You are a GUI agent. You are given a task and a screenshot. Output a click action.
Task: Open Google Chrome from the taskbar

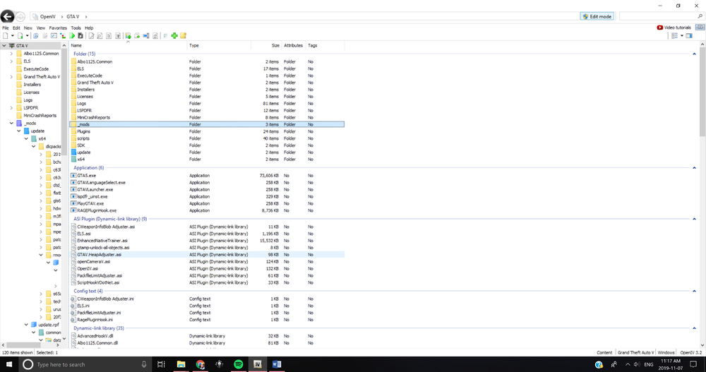click(201, 364)
